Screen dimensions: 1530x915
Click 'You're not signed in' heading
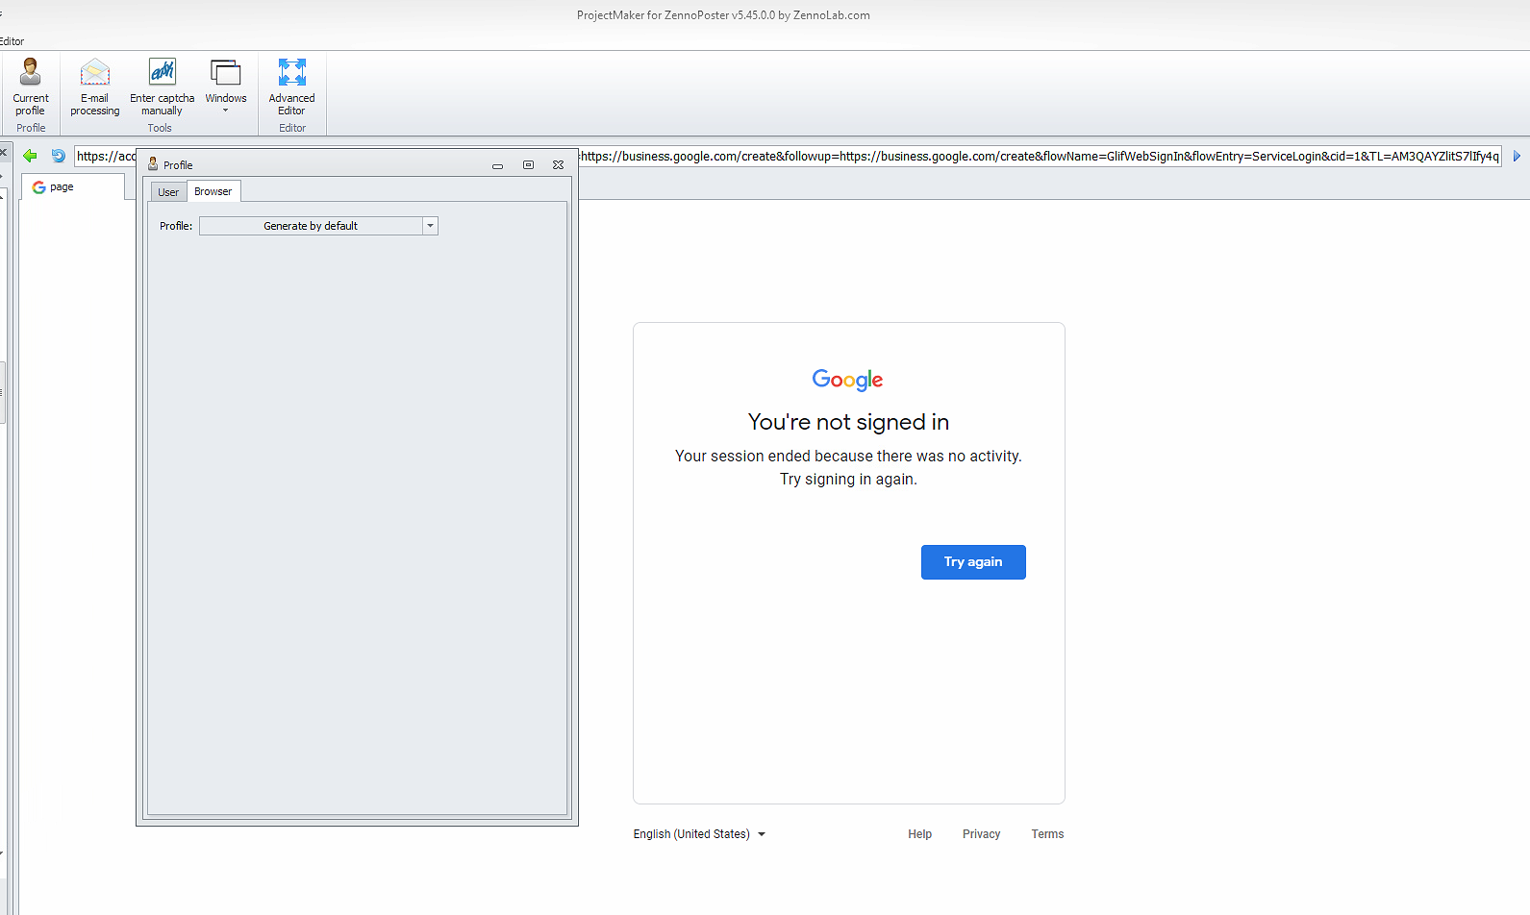point(849,422)
